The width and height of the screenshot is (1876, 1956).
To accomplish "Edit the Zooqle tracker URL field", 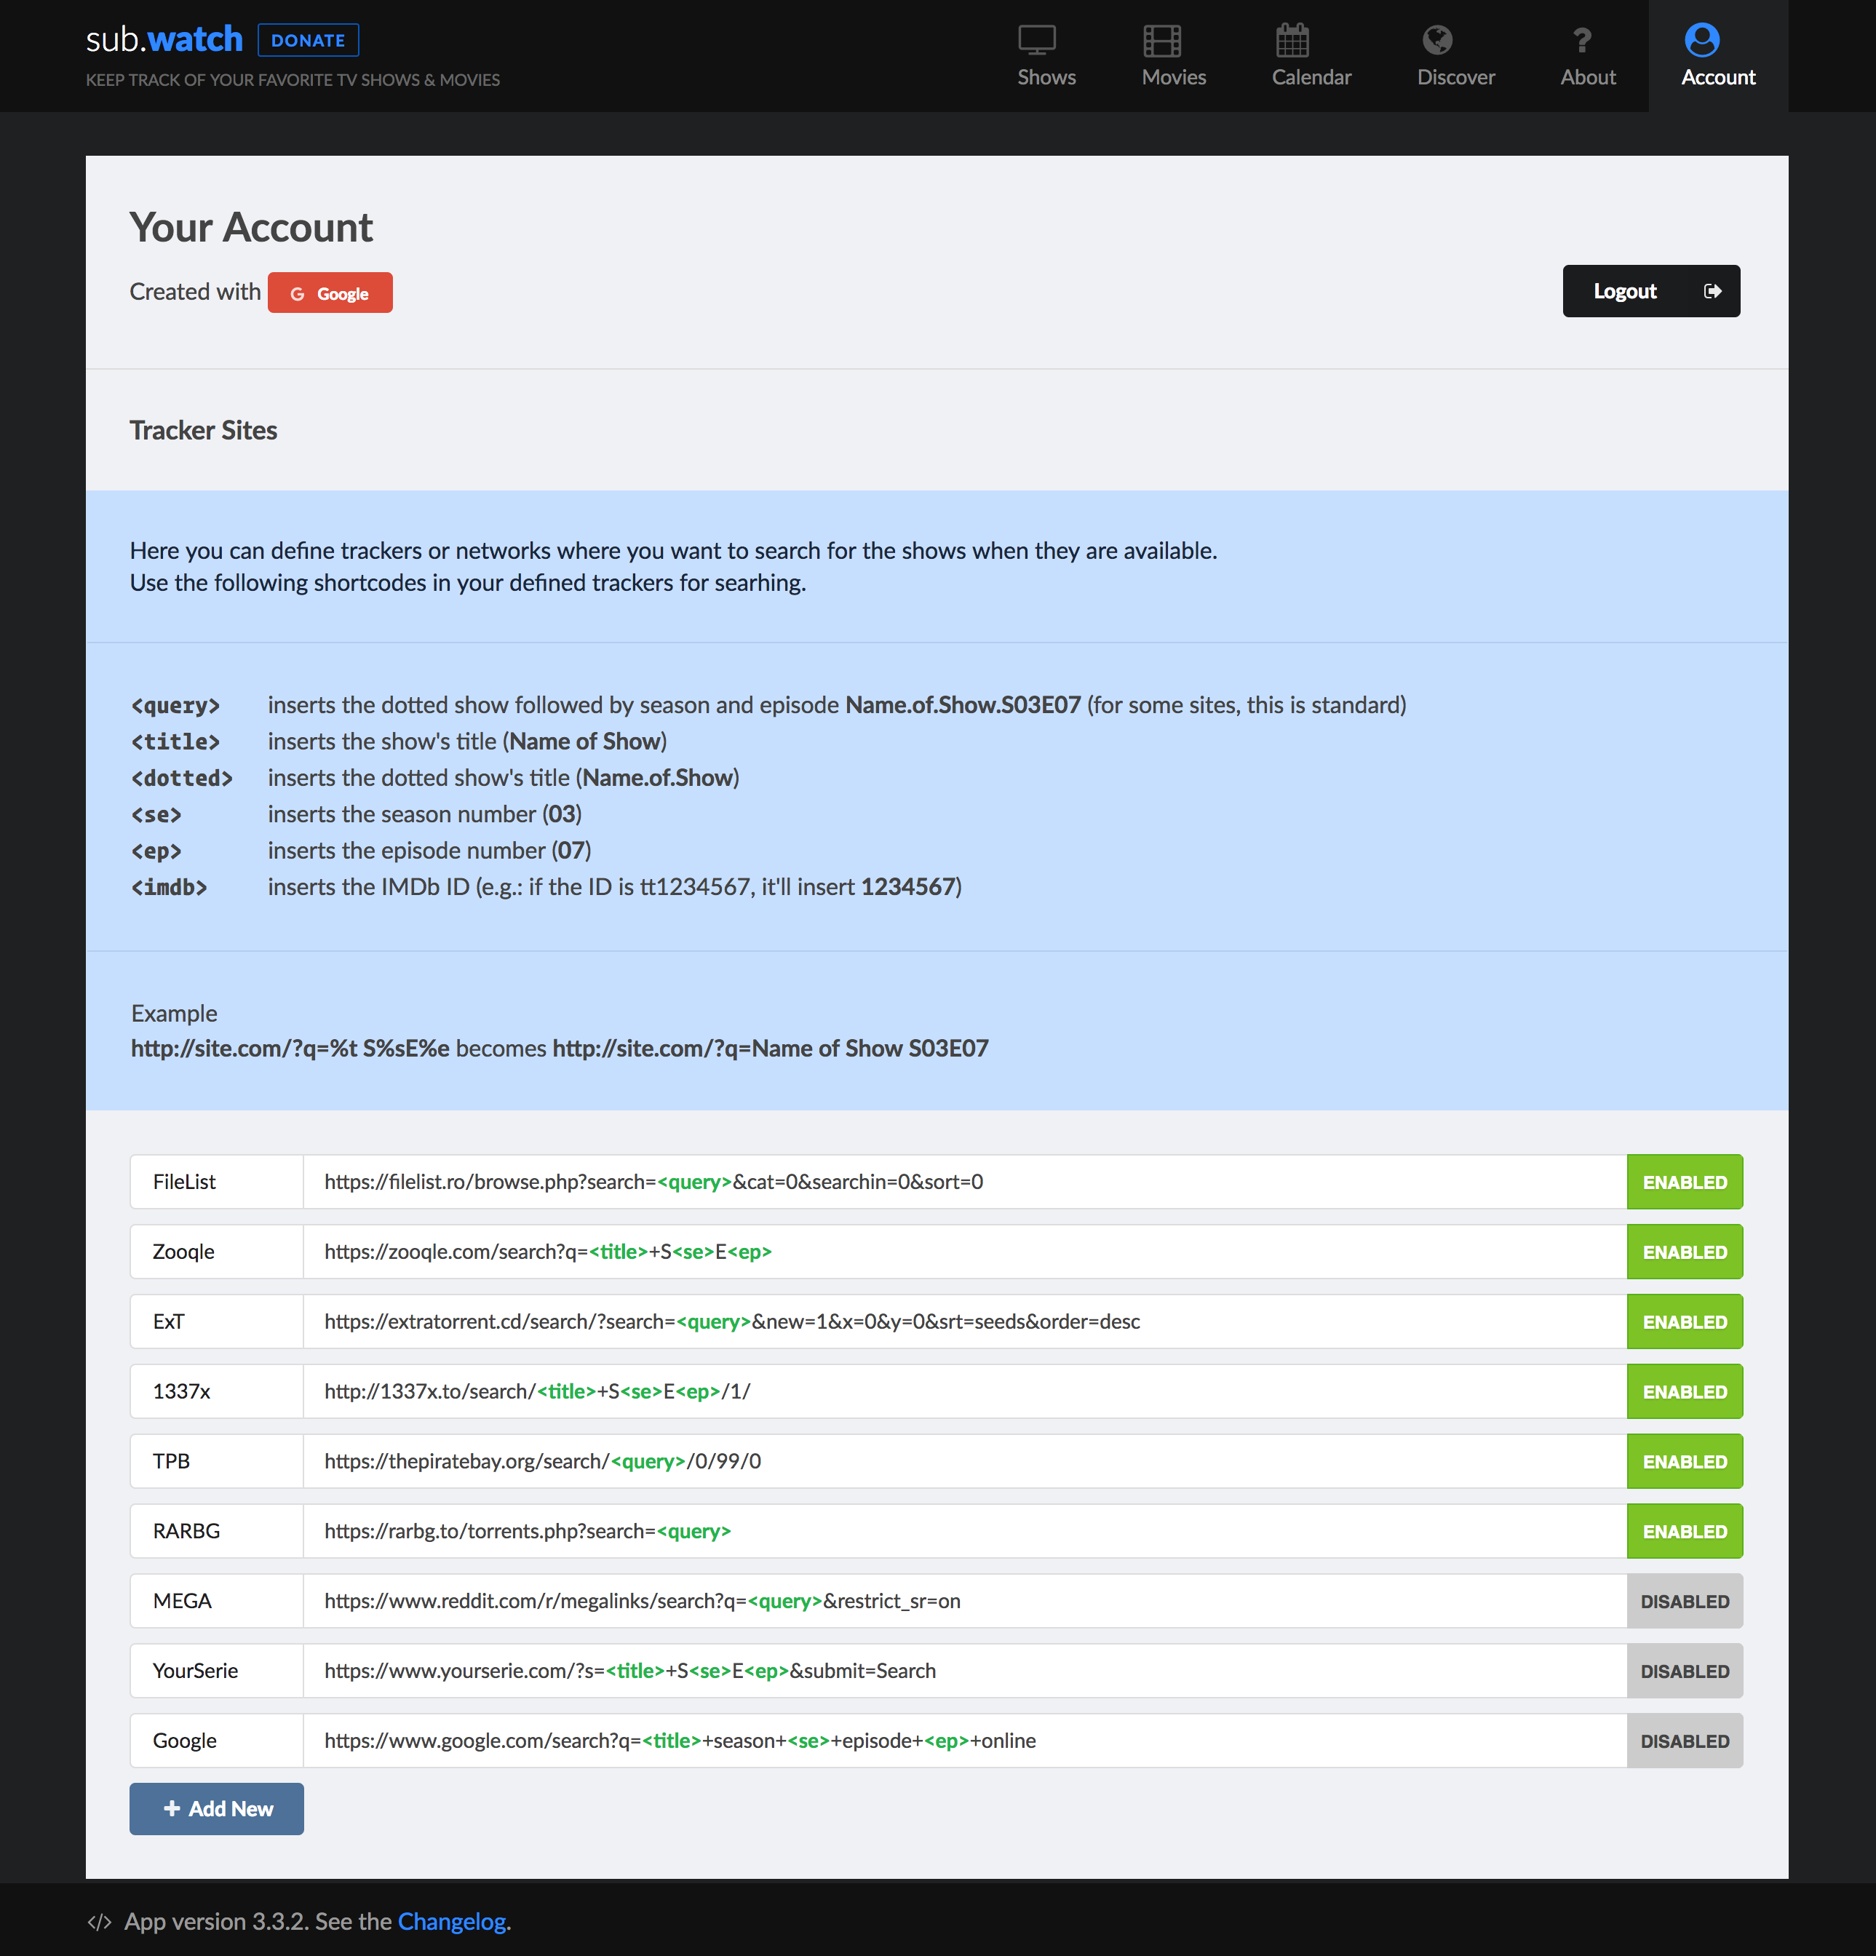I will [963, 1252].
